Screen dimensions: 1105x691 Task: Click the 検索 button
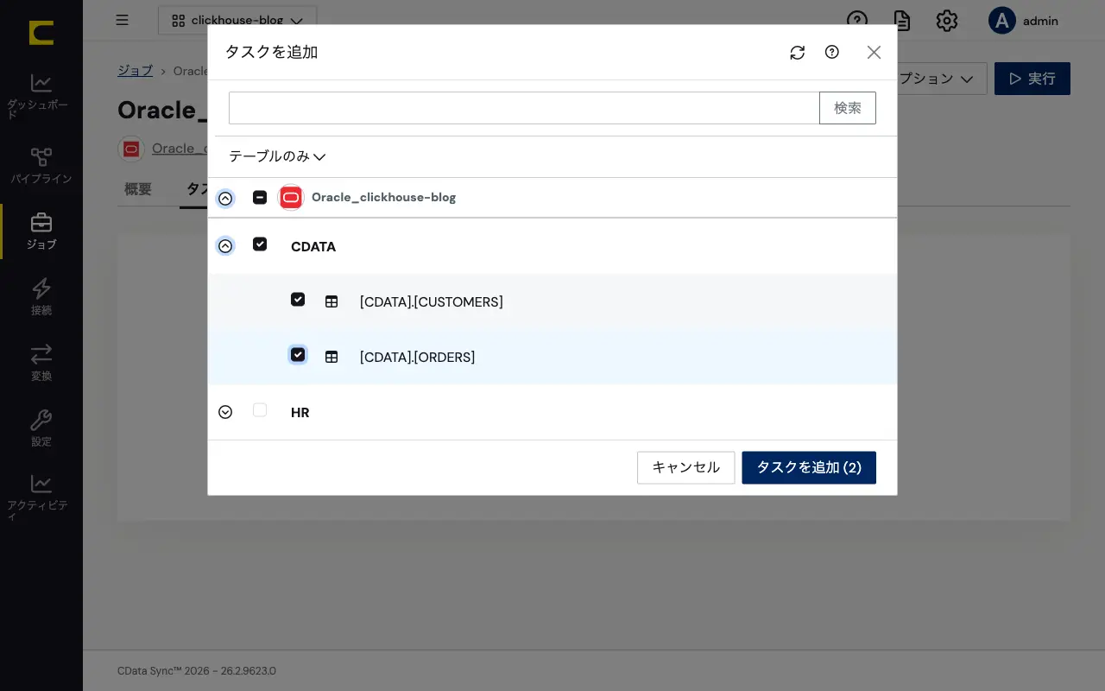tap(848, 108)
